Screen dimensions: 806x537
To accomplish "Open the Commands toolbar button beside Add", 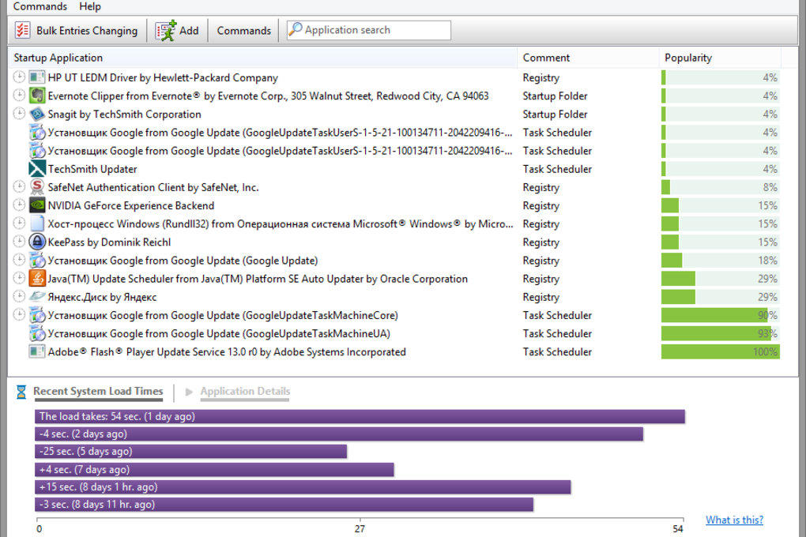I will pyautogui.click(x=243, y=31).
